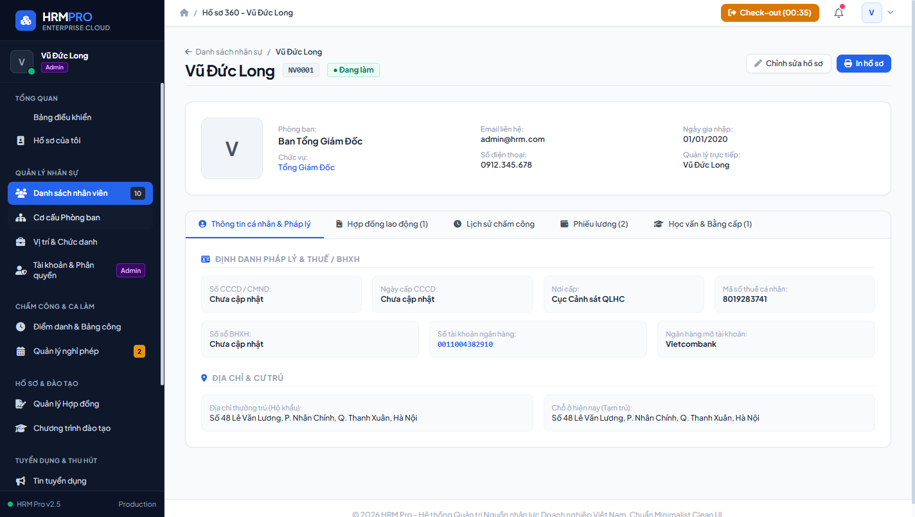Follow the Tổng Giám Đốc position link
Image resolution: width=915 pixels, height=517 pixels.
[x=306, y=168]
